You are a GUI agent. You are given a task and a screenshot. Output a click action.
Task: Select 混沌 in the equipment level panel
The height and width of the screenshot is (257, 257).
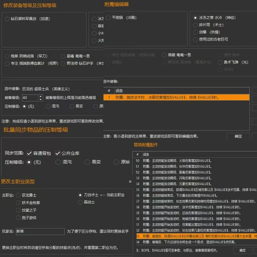click(x=48, y=106)
